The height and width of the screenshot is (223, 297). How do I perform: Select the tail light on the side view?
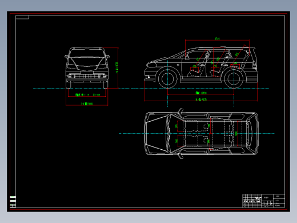click(x=254, y=65)
